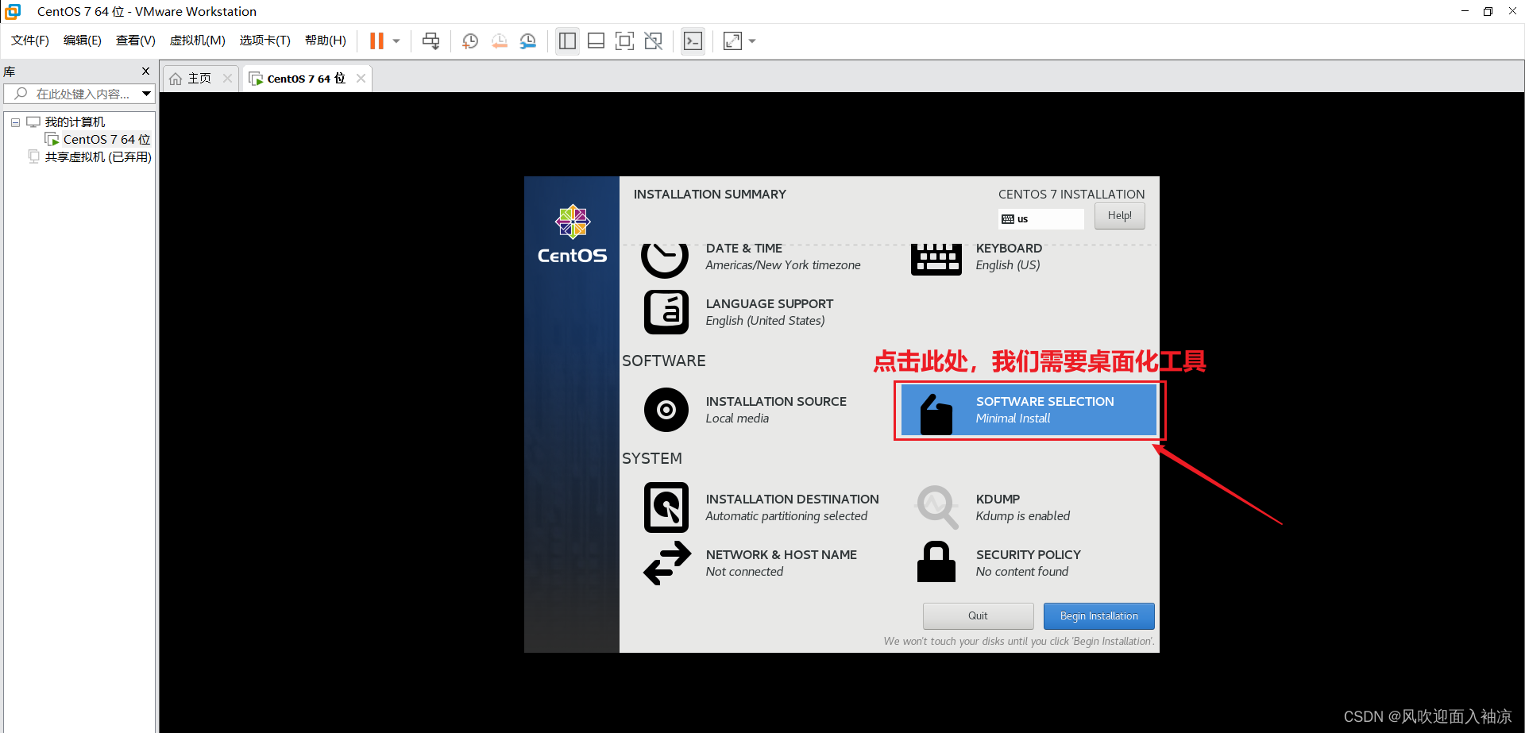1525x733 pixels.
Task: Open Date & Time clock icon
Action: (665, 260)
